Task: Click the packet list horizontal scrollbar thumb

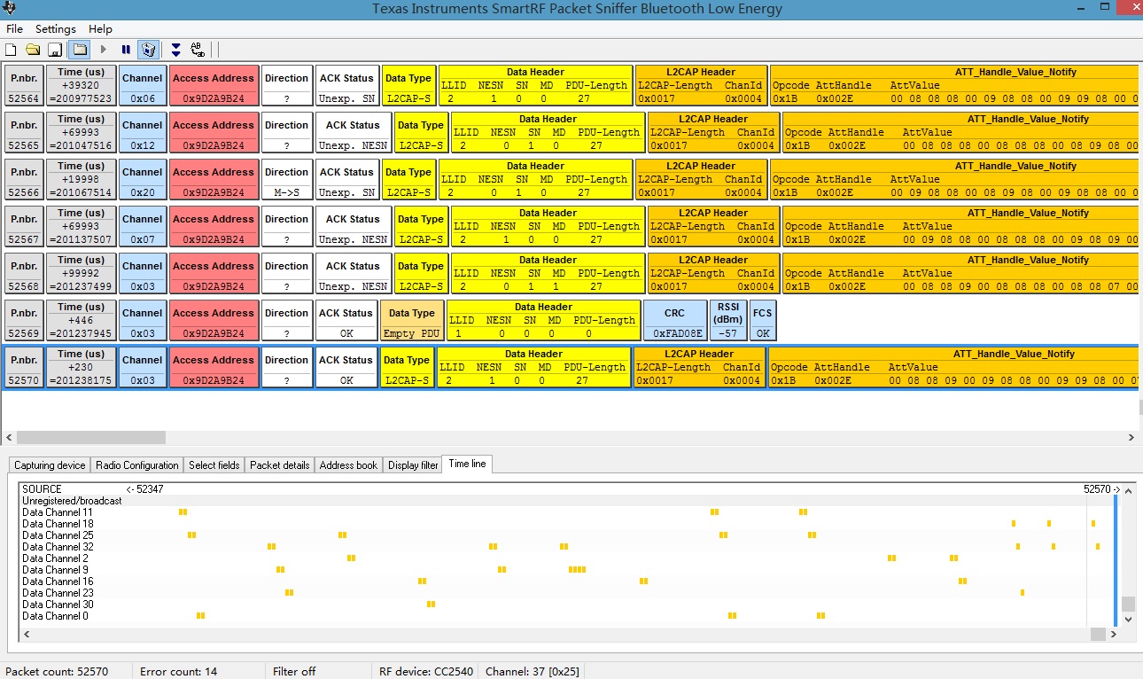Action: coord(91,437)
